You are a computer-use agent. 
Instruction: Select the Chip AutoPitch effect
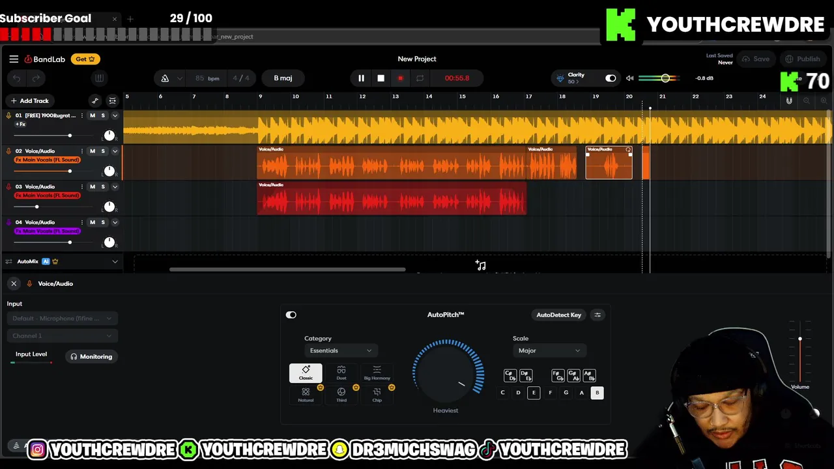pyautogui.click(x=377, y=395)
